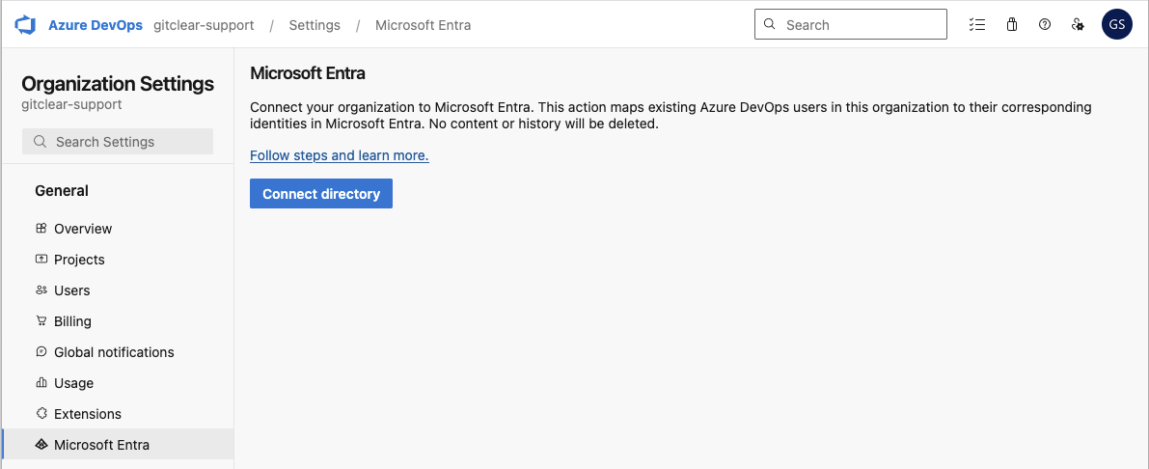The height and width of the screenshot is (469, 1149).
Task: Open the Usage settings page
Action: (x=73, y=383)
